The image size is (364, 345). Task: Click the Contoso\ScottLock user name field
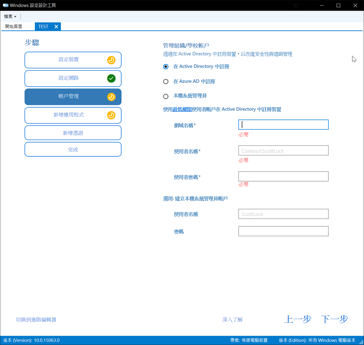point(283,151)
